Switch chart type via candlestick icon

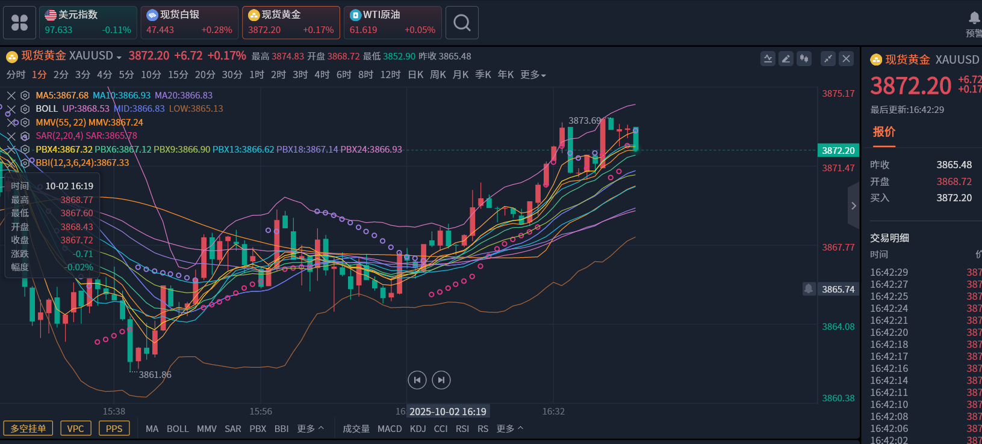pyautogui.click(x=804, y=58)
